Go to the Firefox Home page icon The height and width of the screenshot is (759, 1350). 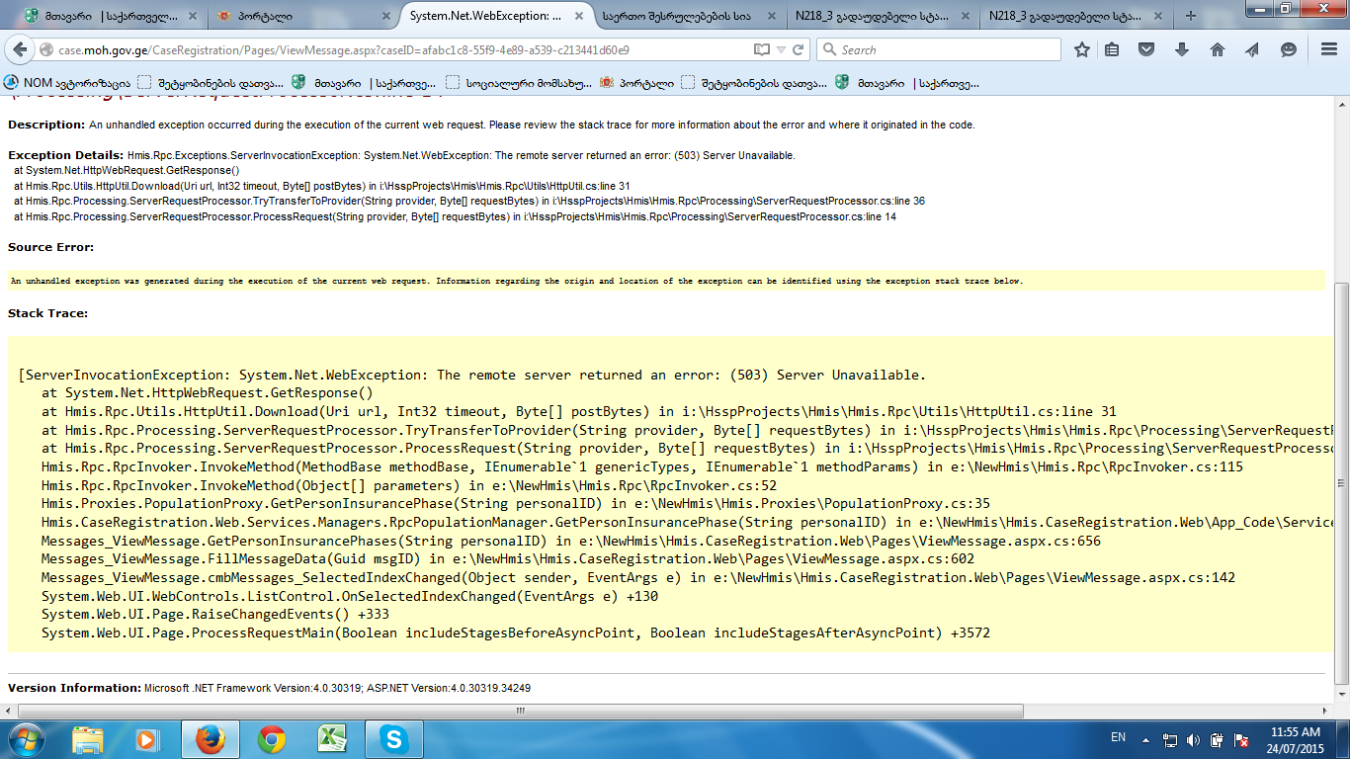[1218, 50]
